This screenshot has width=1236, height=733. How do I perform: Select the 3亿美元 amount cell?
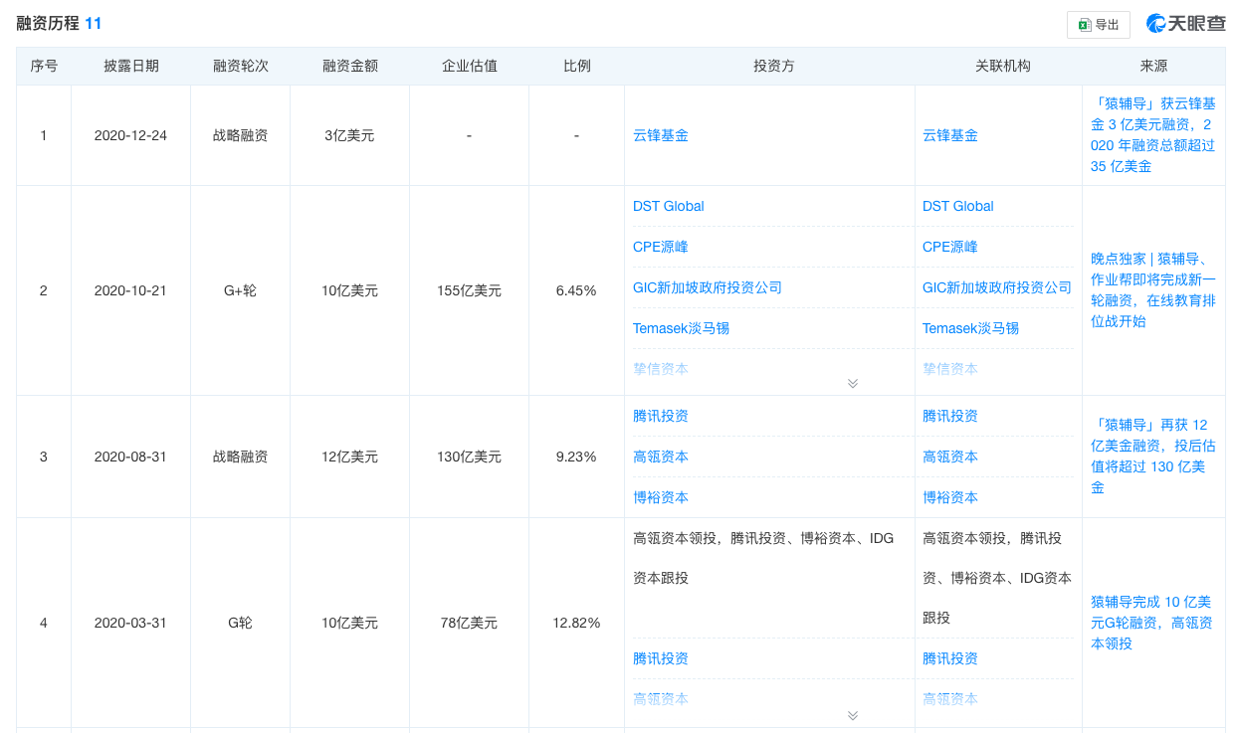tap(349, 135)
